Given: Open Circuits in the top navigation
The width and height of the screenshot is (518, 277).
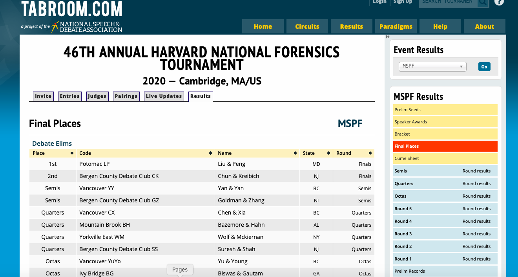Looking at the screenshot, I should click(x=307, y=27).
